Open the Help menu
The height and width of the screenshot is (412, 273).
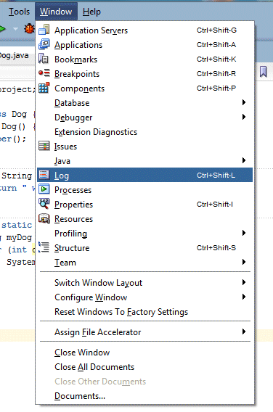(91, 12)
